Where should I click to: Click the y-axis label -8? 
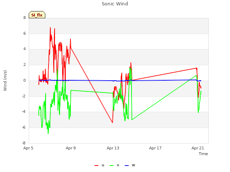pyautogui.click(x=24, y=143)
